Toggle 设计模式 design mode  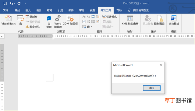109,17
